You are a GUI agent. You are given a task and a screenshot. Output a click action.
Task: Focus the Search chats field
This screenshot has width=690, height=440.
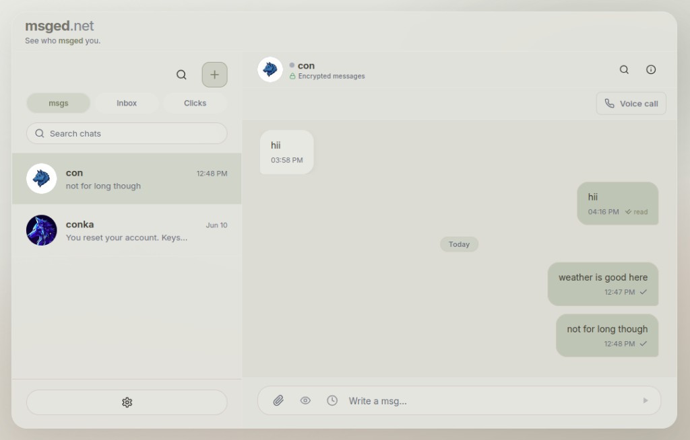(127, 133)
